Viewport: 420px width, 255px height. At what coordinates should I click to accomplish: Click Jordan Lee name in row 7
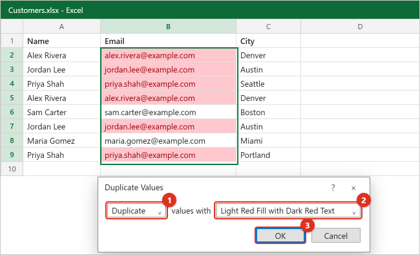tap(61, 126)
